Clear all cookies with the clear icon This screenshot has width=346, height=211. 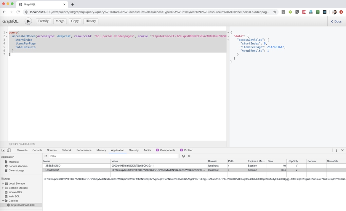pyautogui.click(x=183, y=156)
